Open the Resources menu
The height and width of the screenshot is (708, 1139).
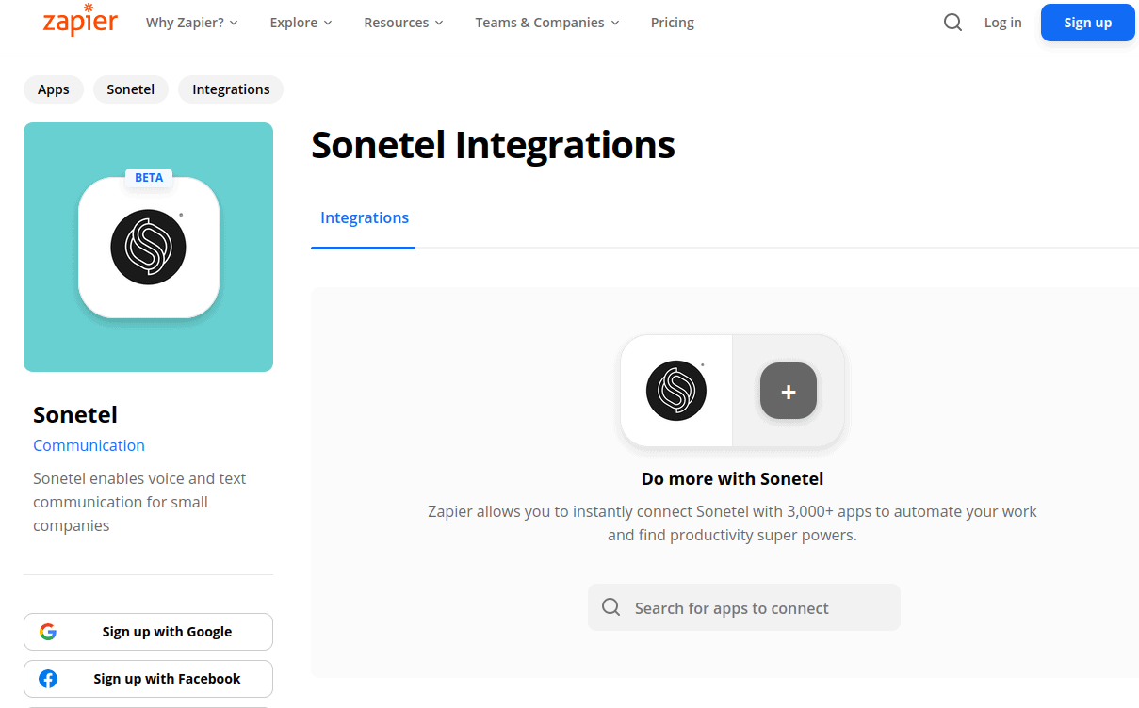(402, 22)
